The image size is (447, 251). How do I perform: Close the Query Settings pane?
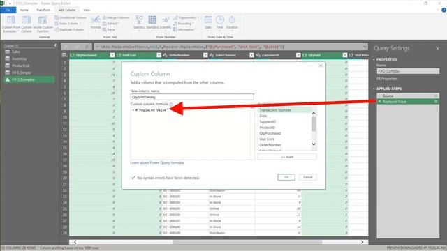pos(437,49)
